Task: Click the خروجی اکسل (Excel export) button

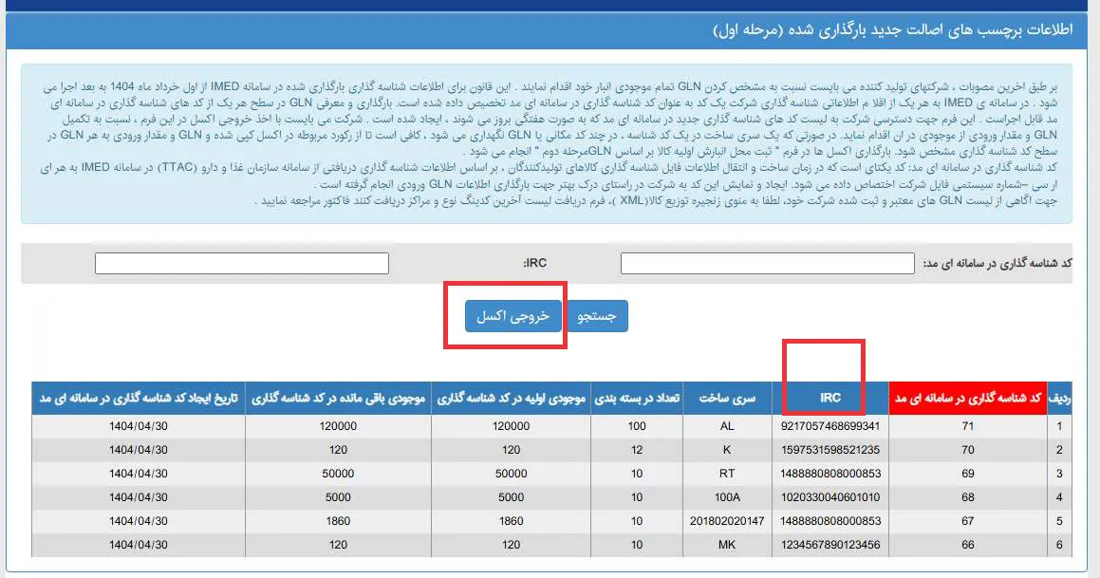Action: pos(513,317)
